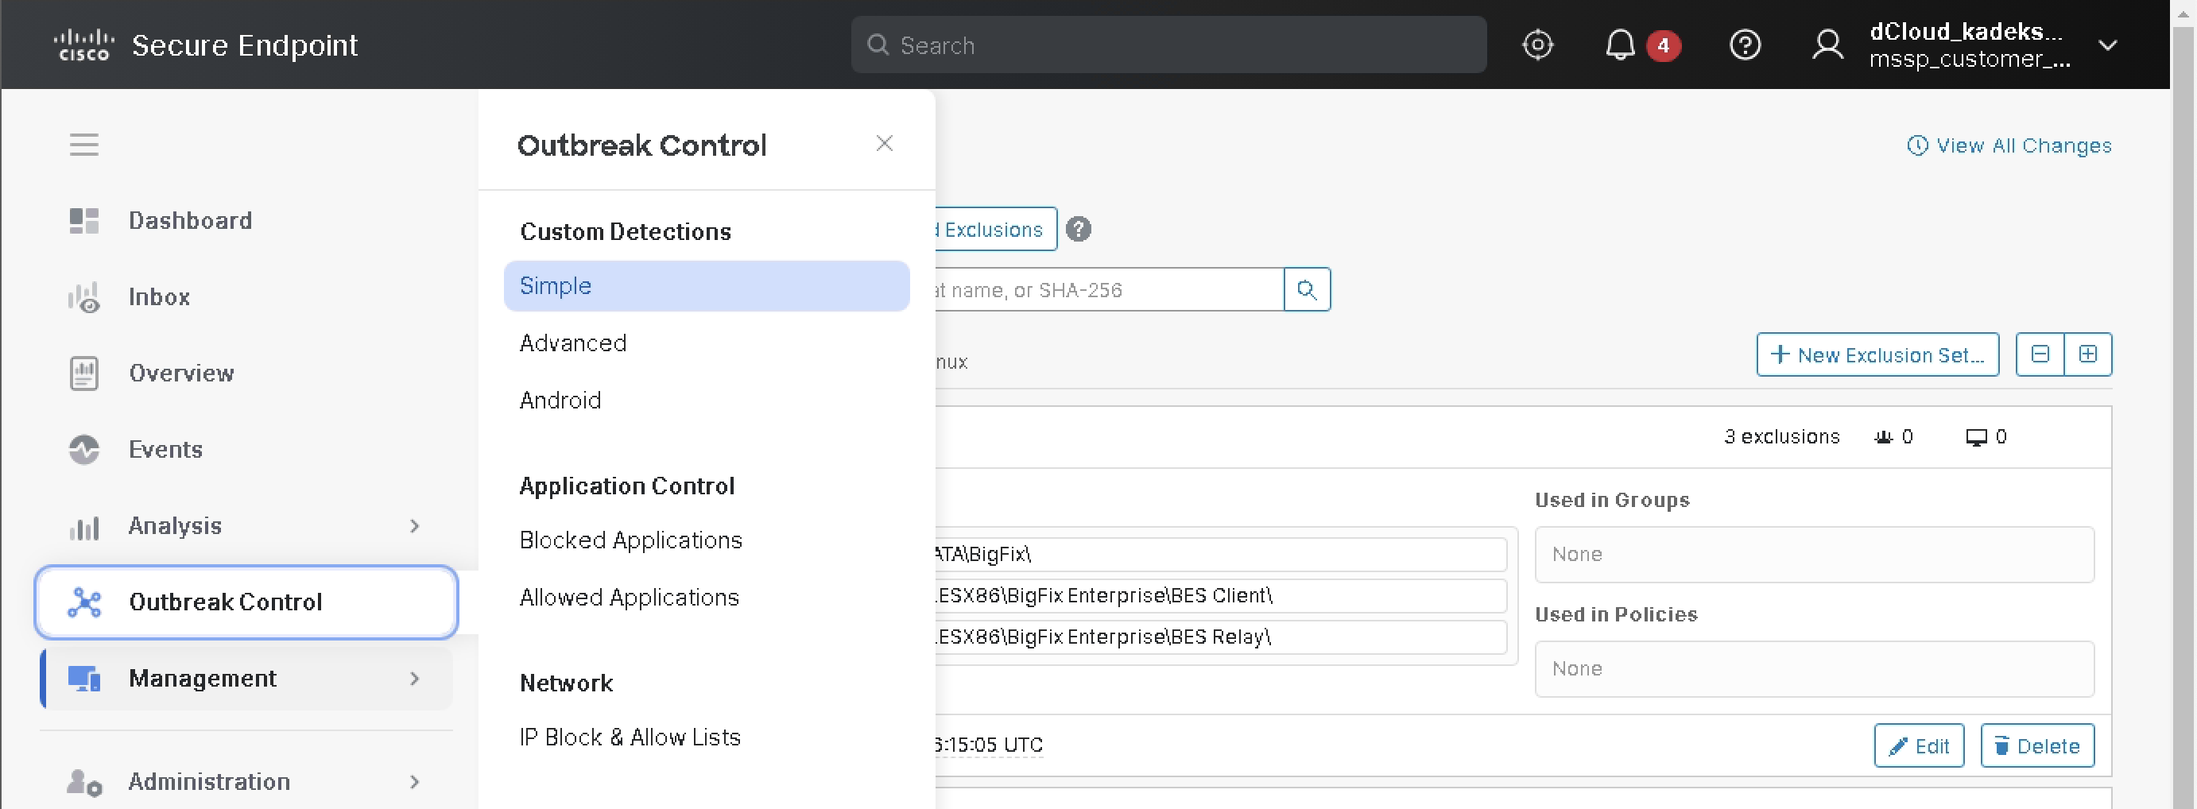
Task: Expand the Administration submenu arrow
Action: [x=414, y=782]
